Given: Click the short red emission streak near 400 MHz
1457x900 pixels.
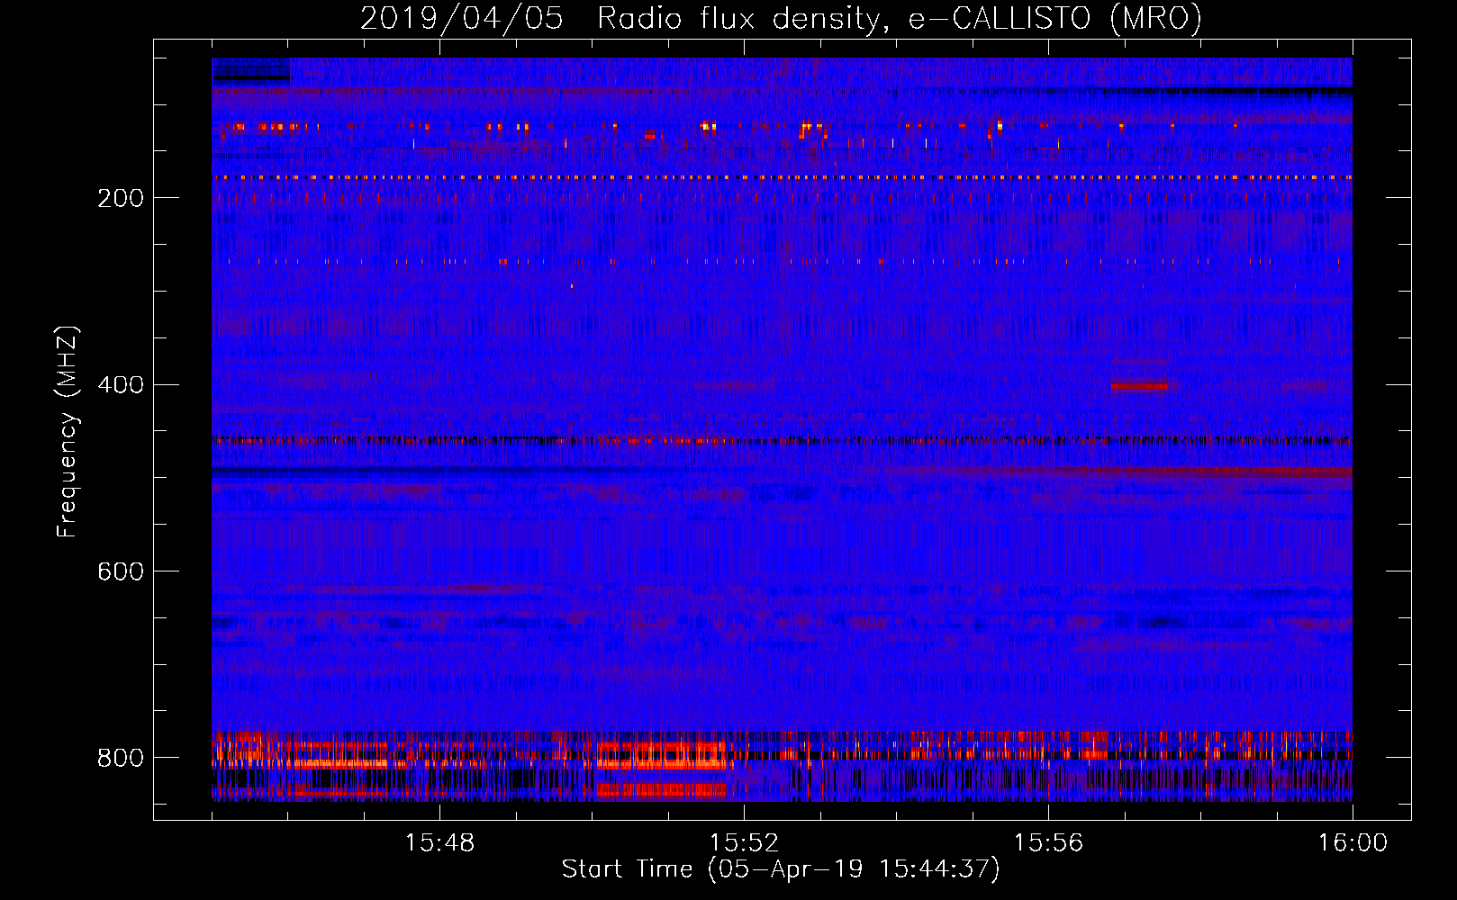Looking at the screenshot, I should [x=1139, y=386].
